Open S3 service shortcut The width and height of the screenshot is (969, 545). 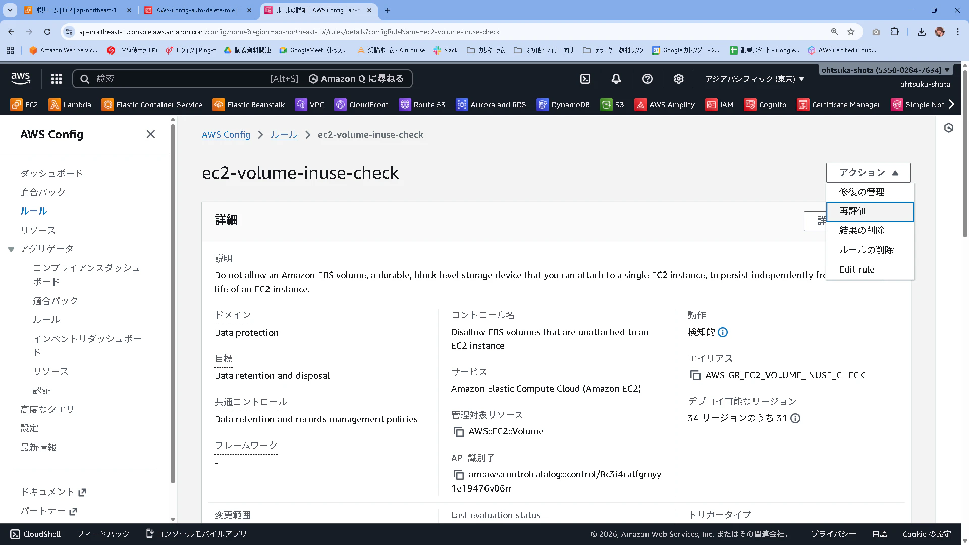(612, 105)
